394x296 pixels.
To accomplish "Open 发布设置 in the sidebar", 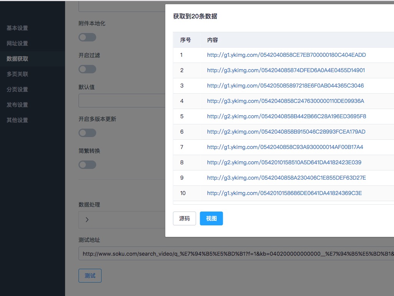I will (17, 105).
